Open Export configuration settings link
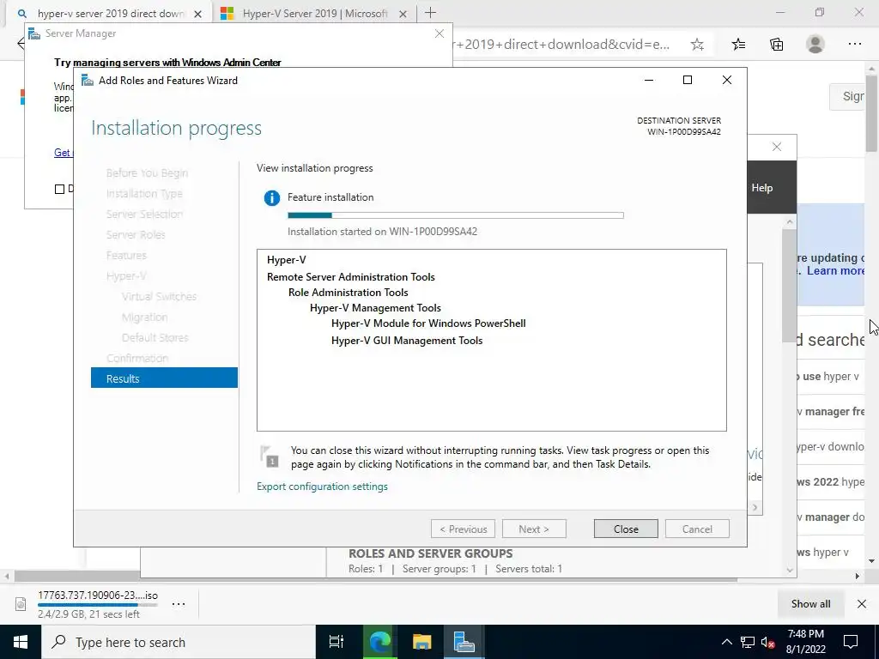 tap(323, 487)
